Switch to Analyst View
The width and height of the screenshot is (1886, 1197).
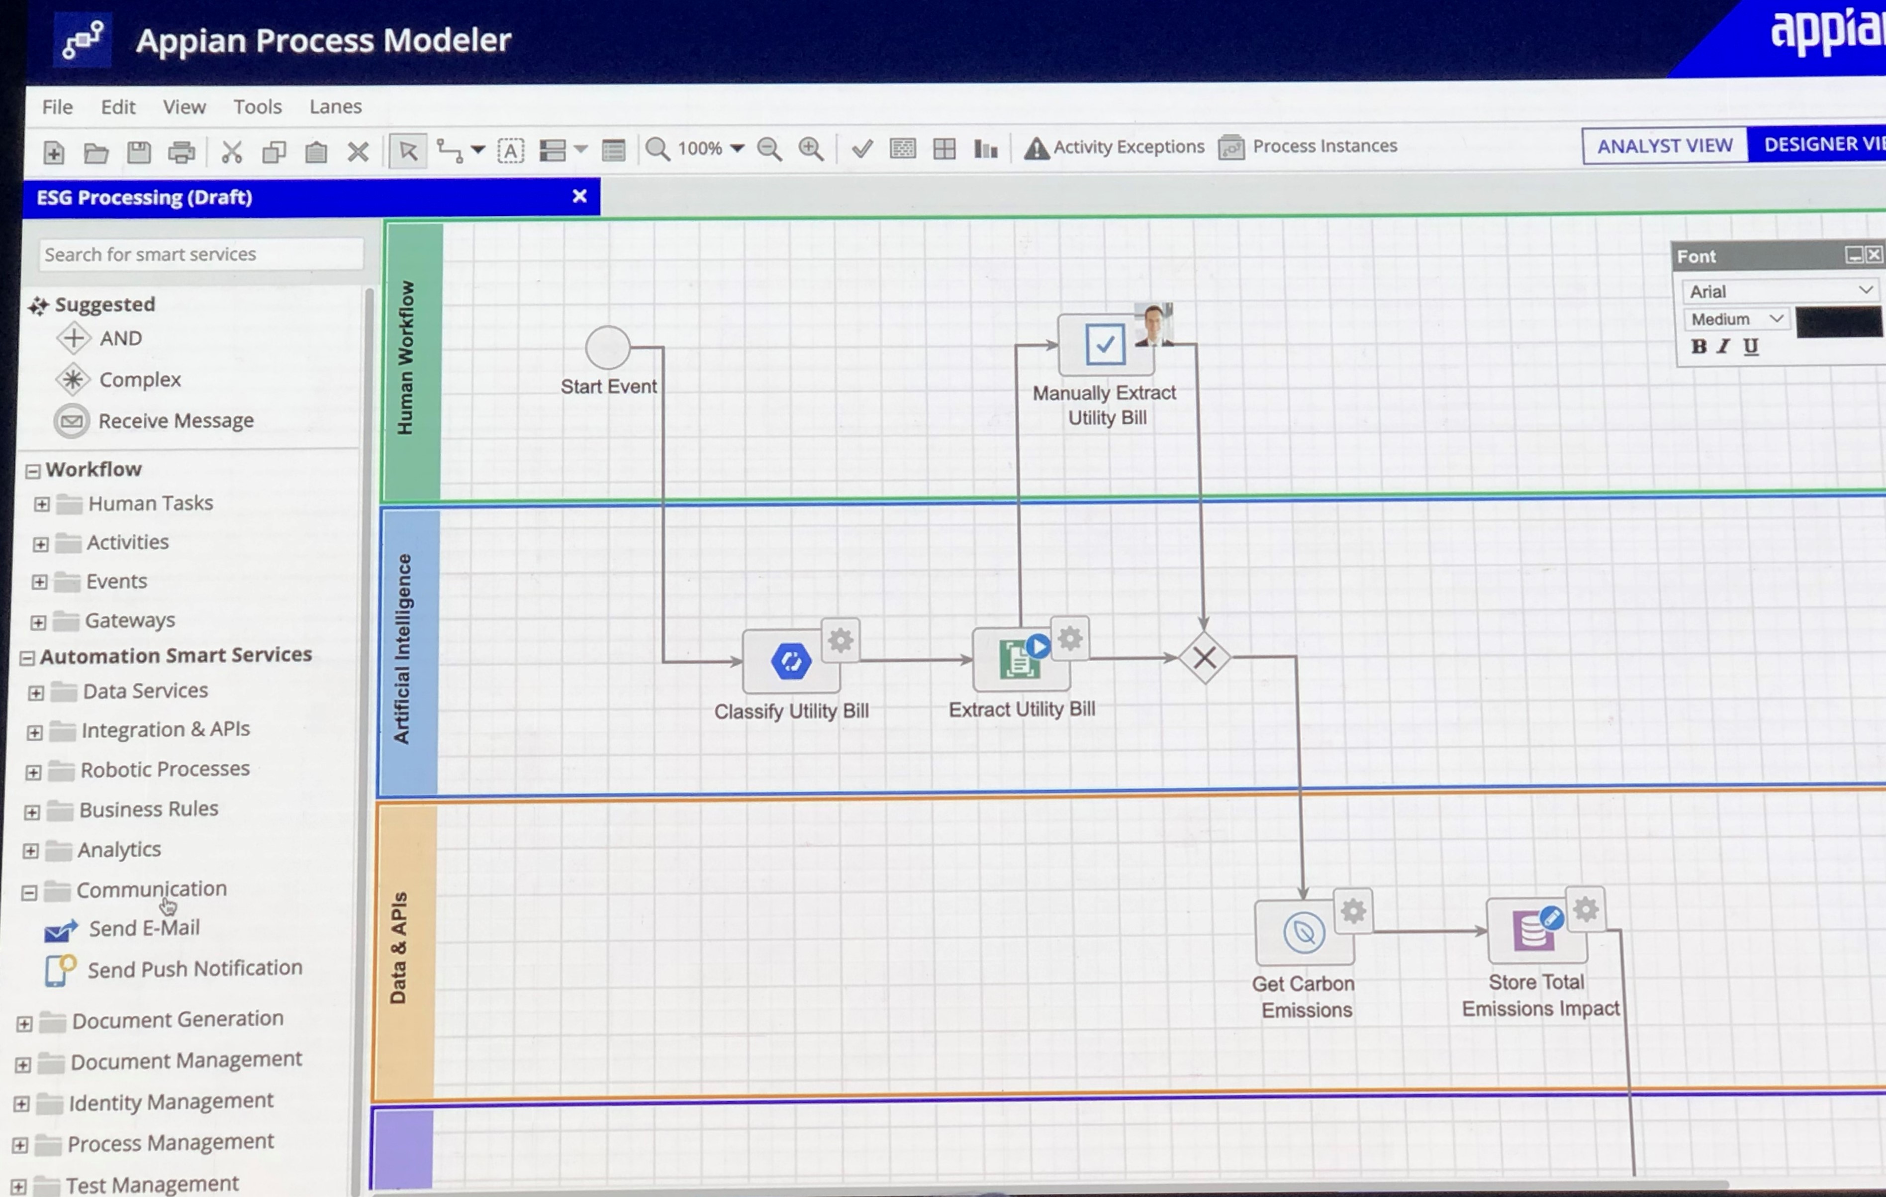(1664, 146)
